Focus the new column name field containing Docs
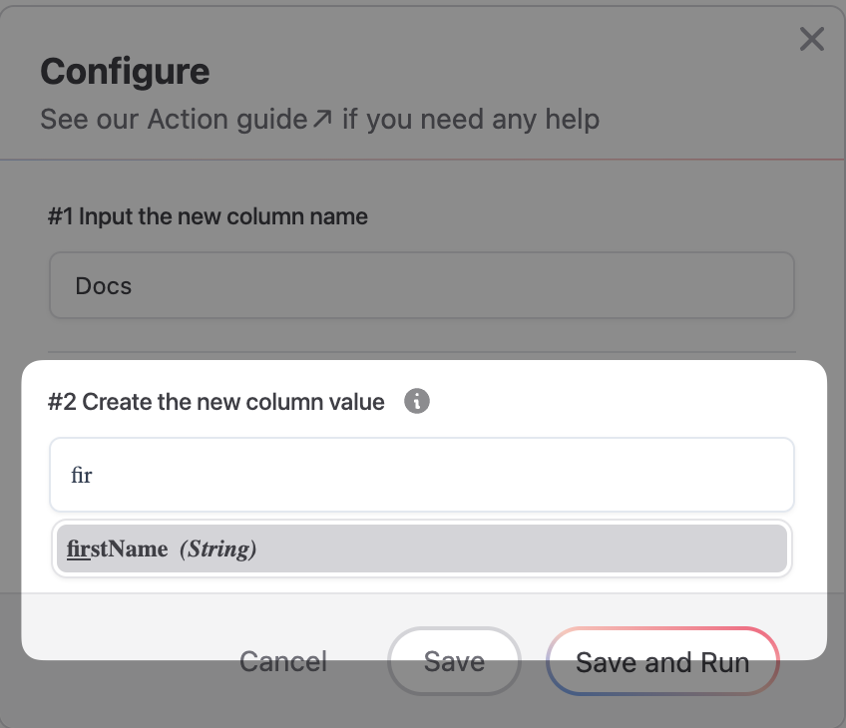 pos(421,285)
